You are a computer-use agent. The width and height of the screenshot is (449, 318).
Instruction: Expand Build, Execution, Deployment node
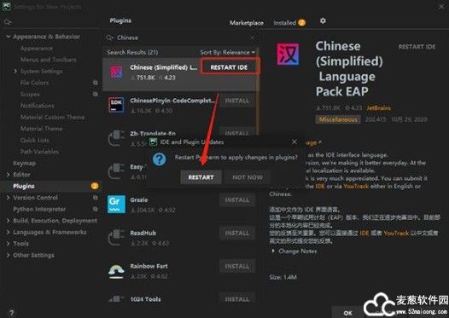point(8,221)
